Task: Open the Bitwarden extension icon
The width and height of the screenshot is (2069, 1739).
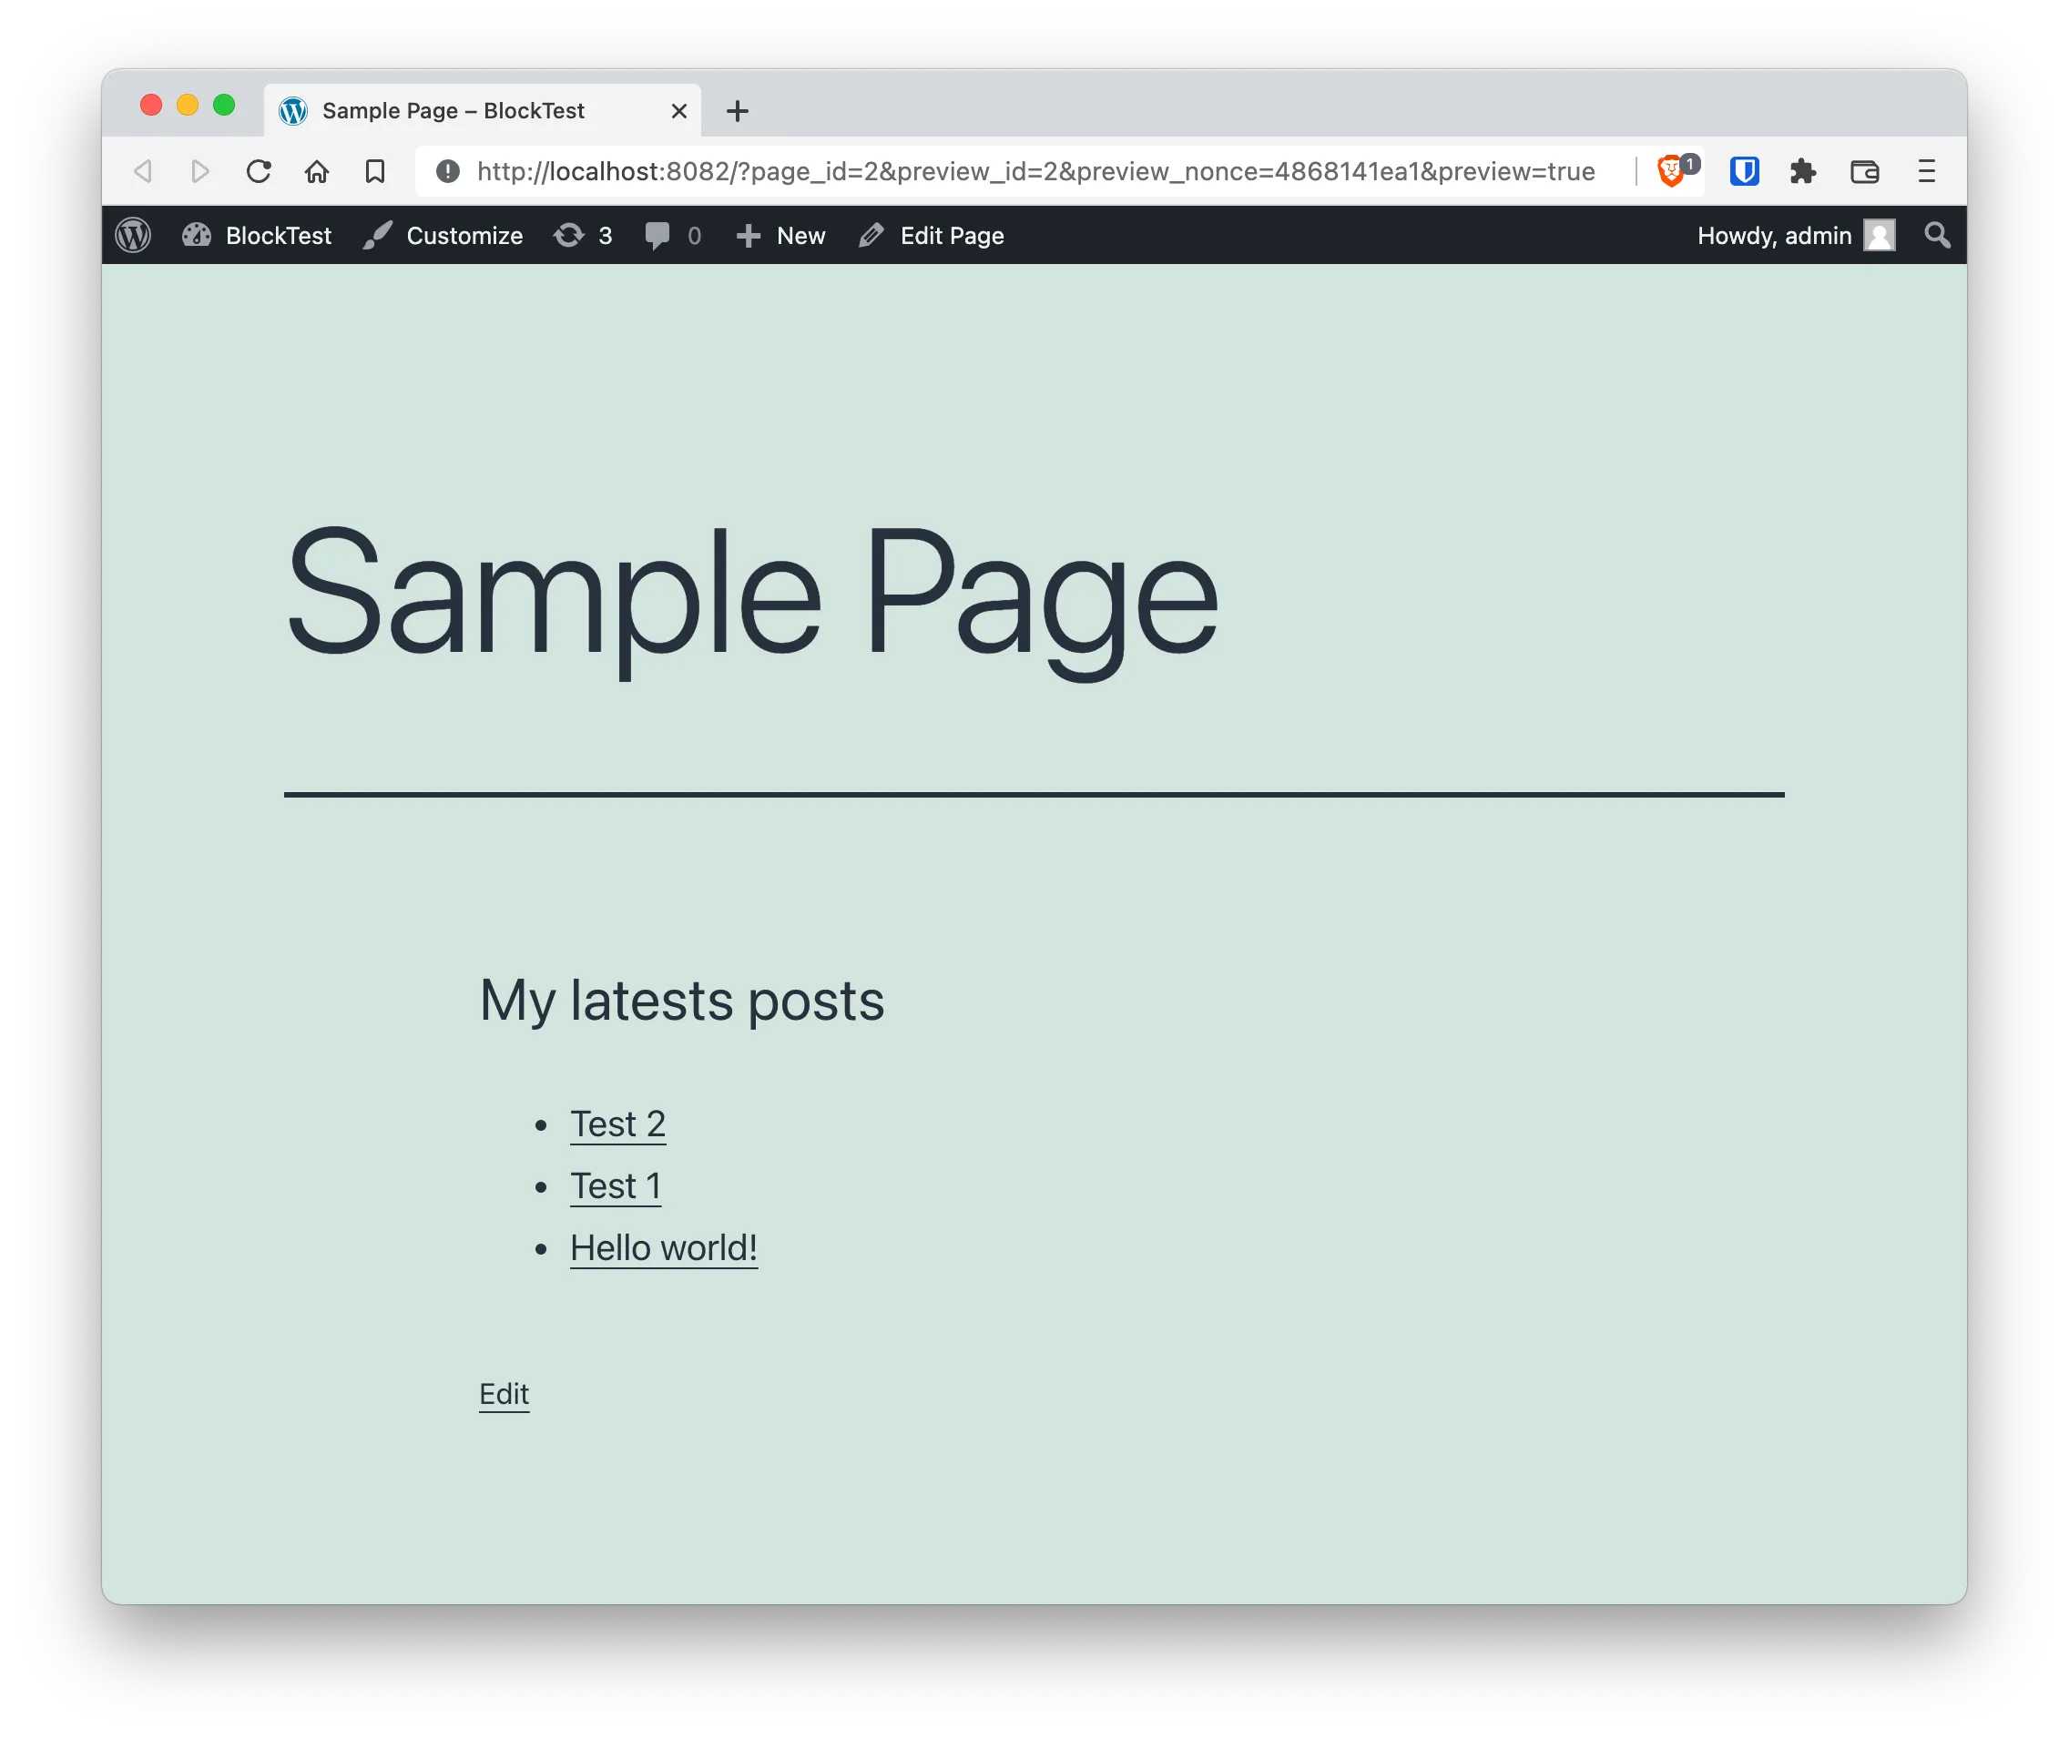Action: pyautogui.click(x=1744, y=171)
